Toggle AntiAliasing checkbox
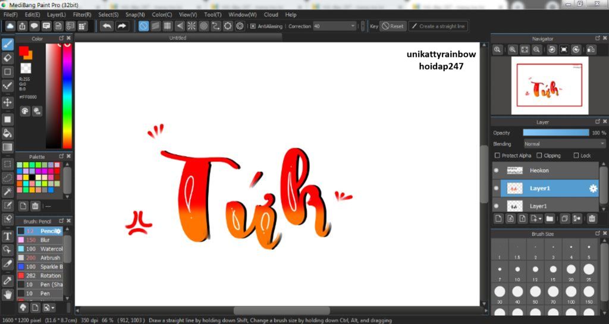Screen dimensions: 609x324 pos(253,26)
